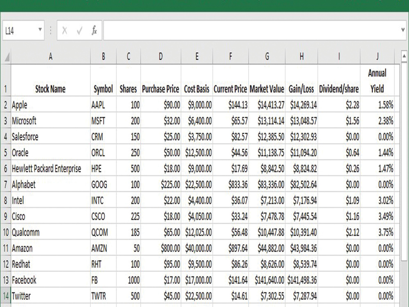Viewport: 409px width, 307px height.
Task: Click Intel gain/loss $7,176.94
Action: (x=301, y=201)
